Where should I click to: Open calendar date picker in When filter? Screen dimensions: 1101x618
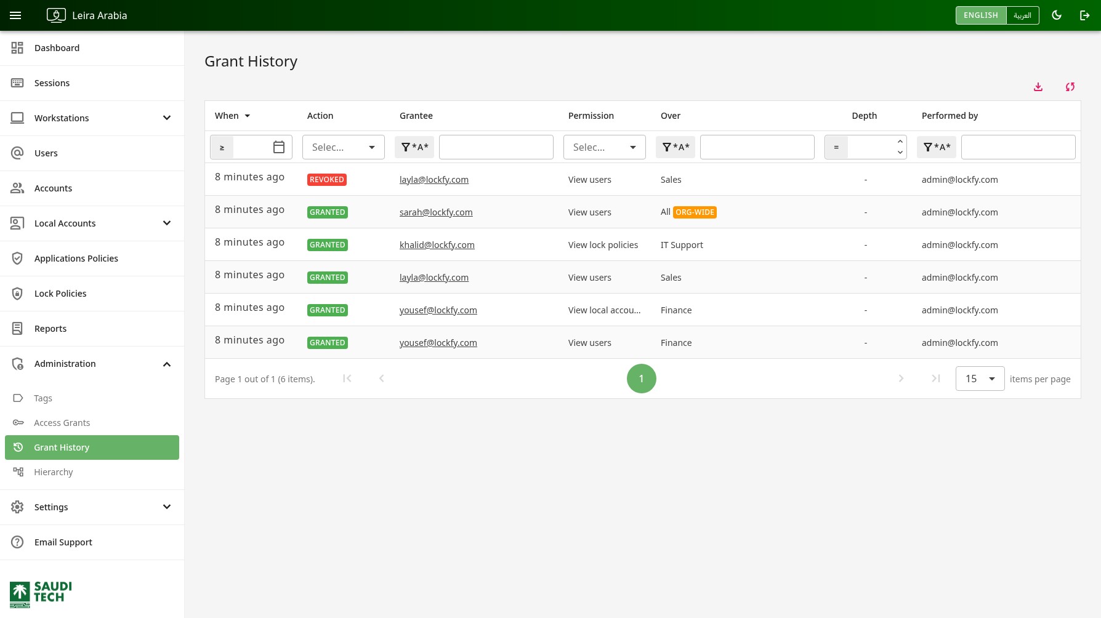click(x=279, y=147)
